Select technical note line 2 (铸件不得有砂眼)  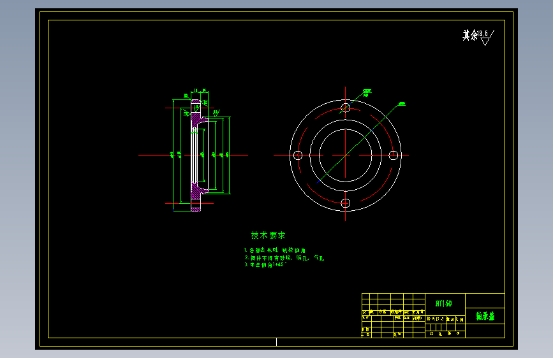284,258
